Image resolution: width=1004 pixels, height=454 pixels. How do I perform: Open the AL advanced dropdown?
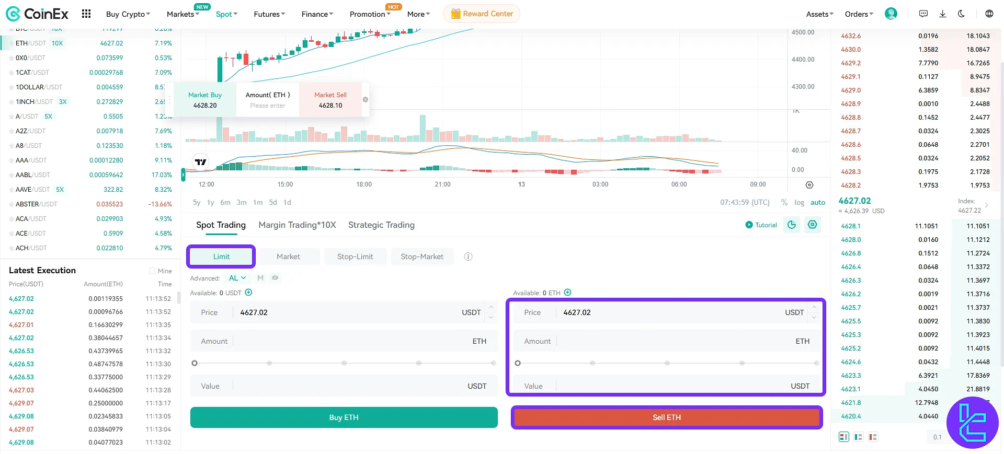coord(237,278)
